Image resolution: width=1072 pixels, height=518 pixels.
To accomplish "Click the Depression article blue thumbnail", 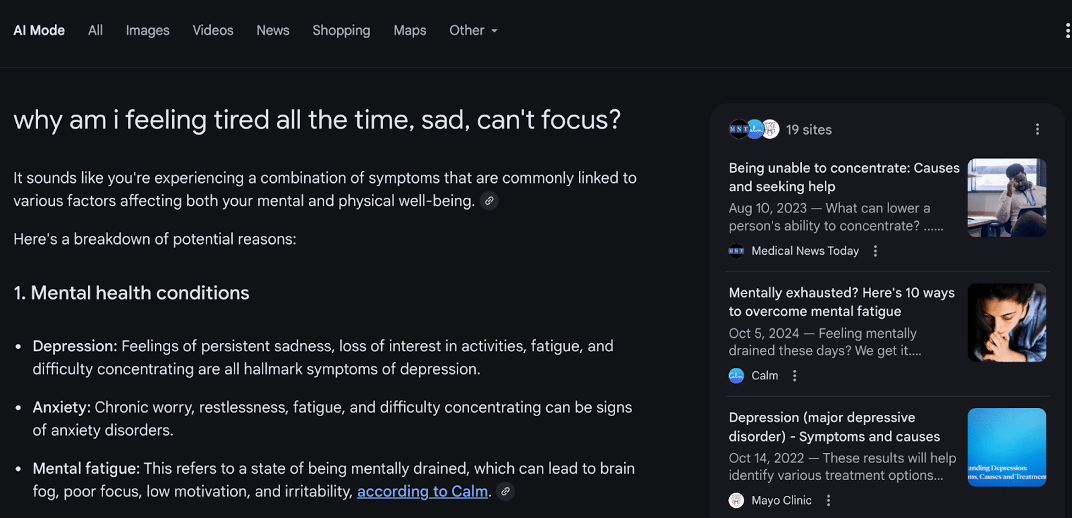I will (x=1006, y=447).
